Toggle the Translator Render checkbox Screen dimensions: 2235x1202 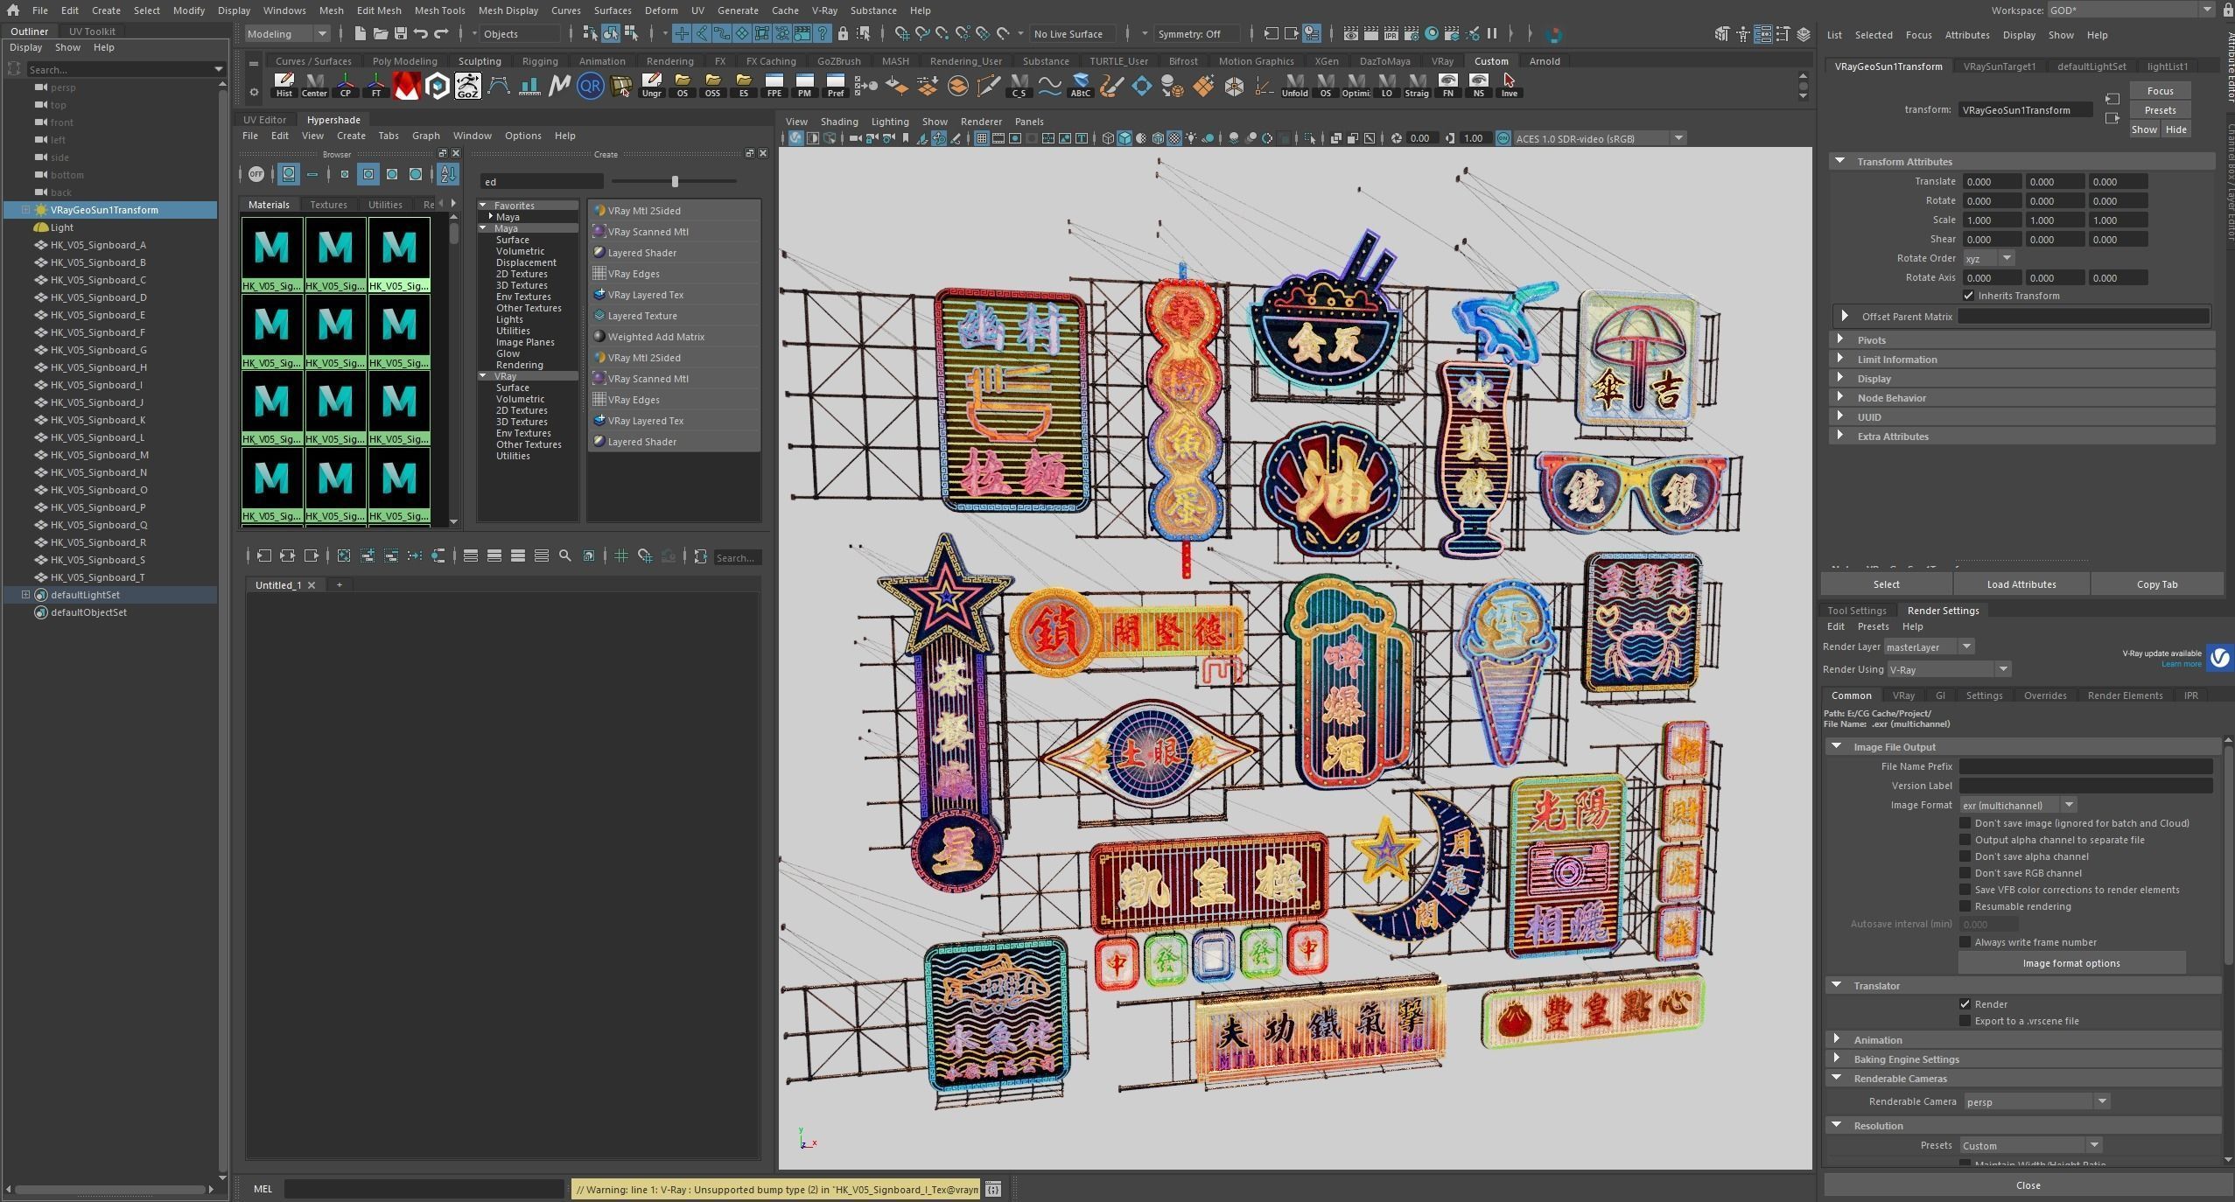tap(1965, 1004)
